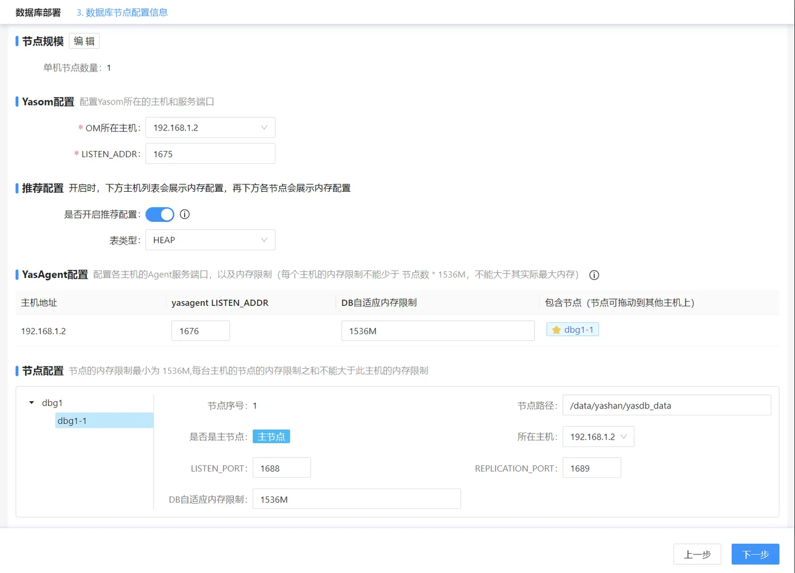
Task: Click the 下一步 next step button
Action: pos(755,554)
